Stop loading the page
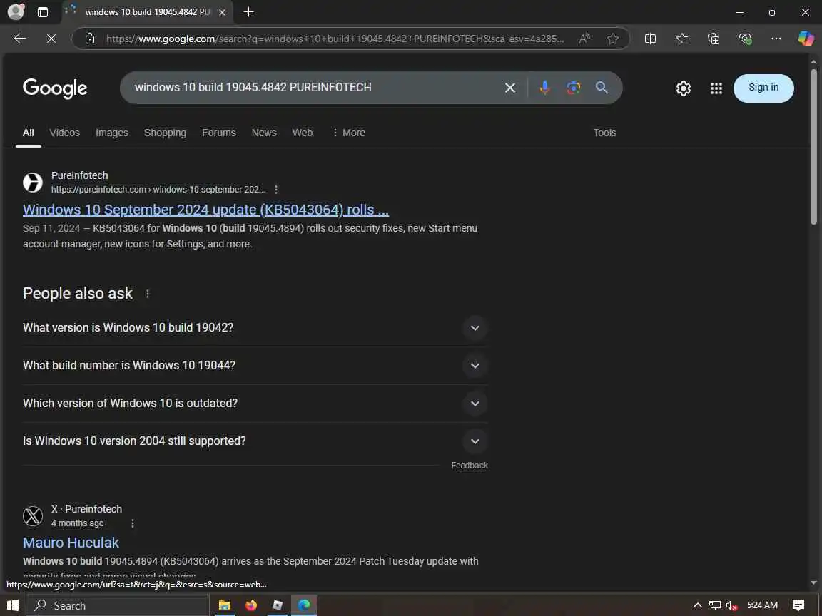Viewport: 822px width, 616px height. pyautogui.click(x=51, y=38)
